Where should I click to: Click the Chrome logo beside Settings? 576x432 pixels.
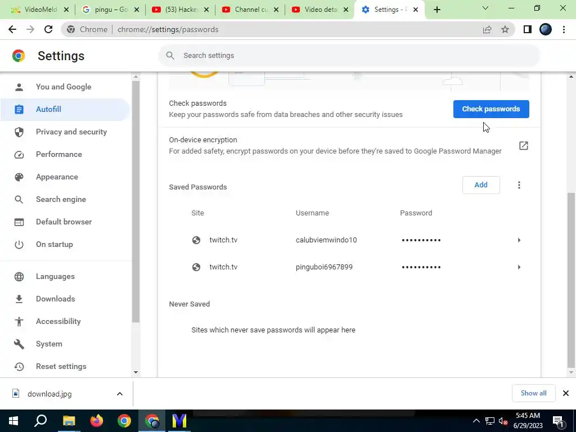pyautogui.click(x=19, y=56)
